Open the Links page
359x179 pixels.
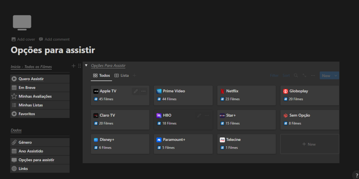point(40,169)
